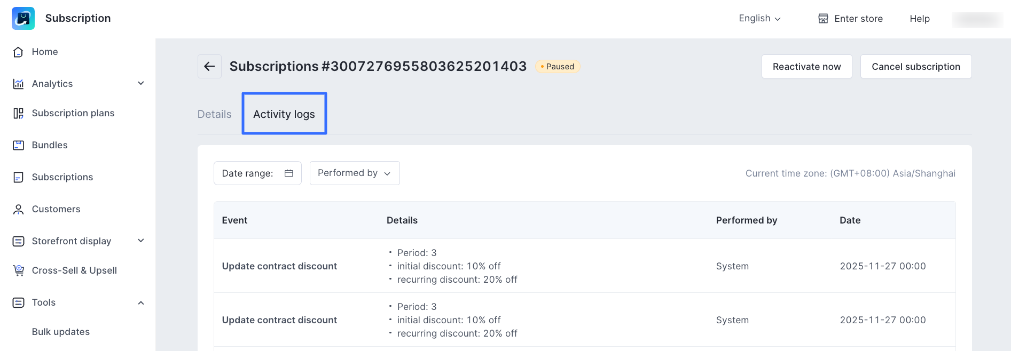Click the Home icon in sidebar

coord(18,52)
